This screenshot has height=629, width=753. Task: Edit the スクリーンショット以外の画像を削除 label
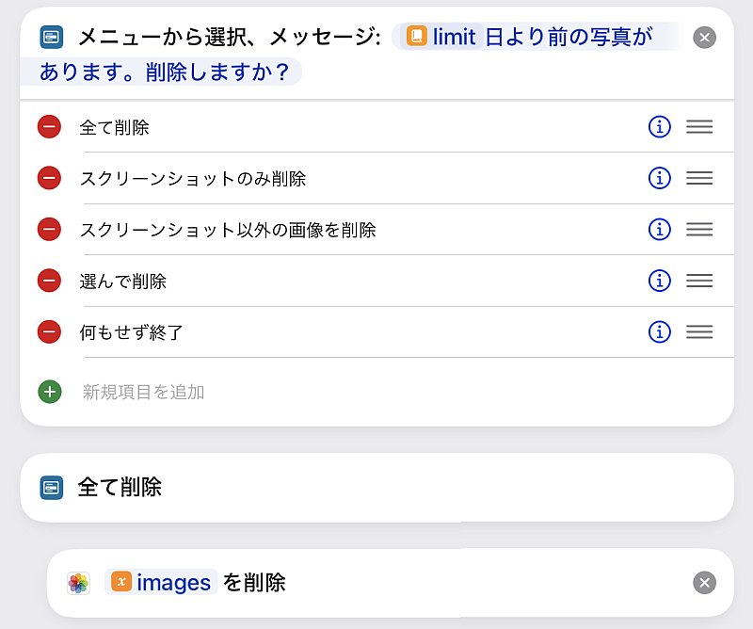click(x=228, y=230)
